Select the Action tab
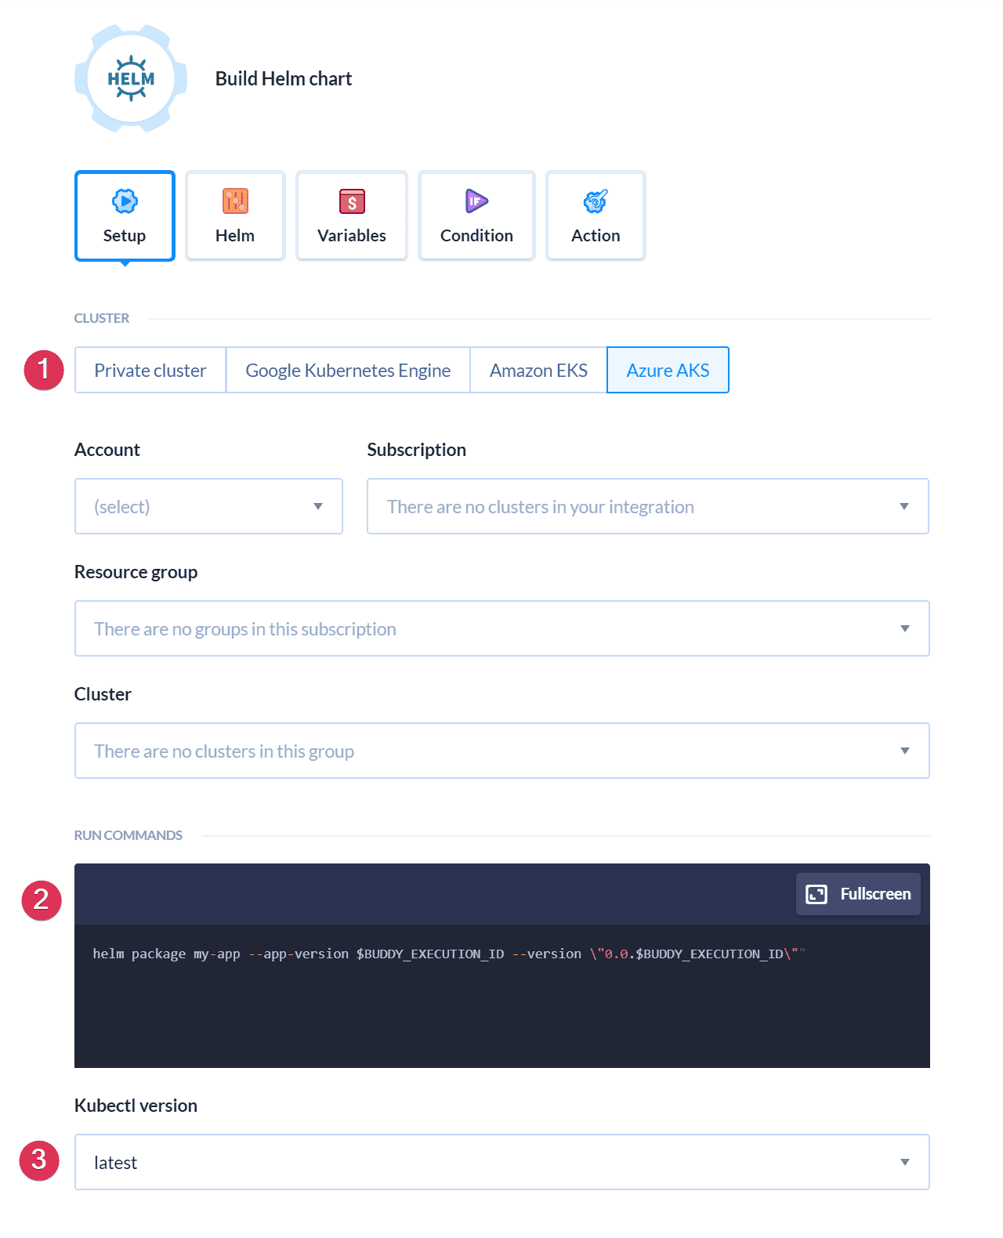 (x=596, y=215)
